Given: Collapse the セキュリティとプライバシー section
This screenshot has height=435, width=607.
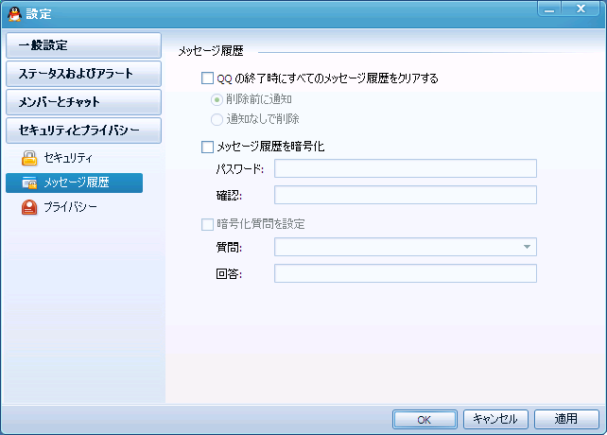Looking at the screenshot, I should [83, 130].
